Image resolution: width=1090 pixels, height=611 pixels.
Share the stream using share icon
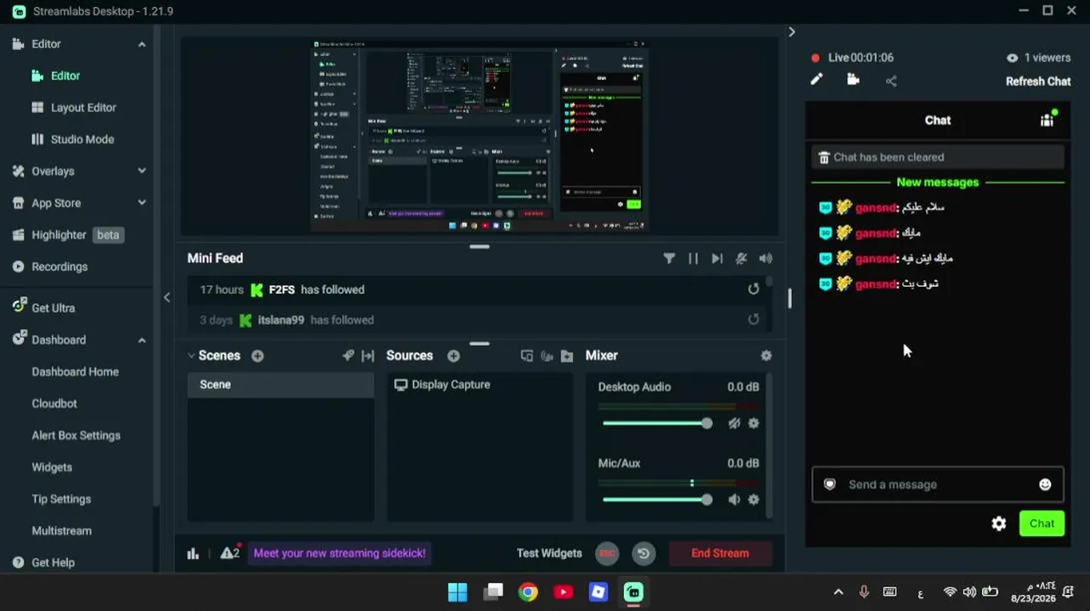891,81
